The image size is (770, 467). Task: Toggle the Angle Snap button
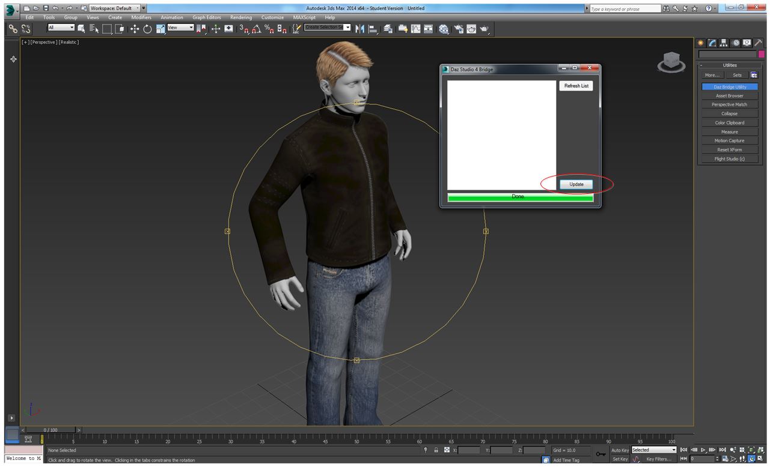(x=257, y=28)
